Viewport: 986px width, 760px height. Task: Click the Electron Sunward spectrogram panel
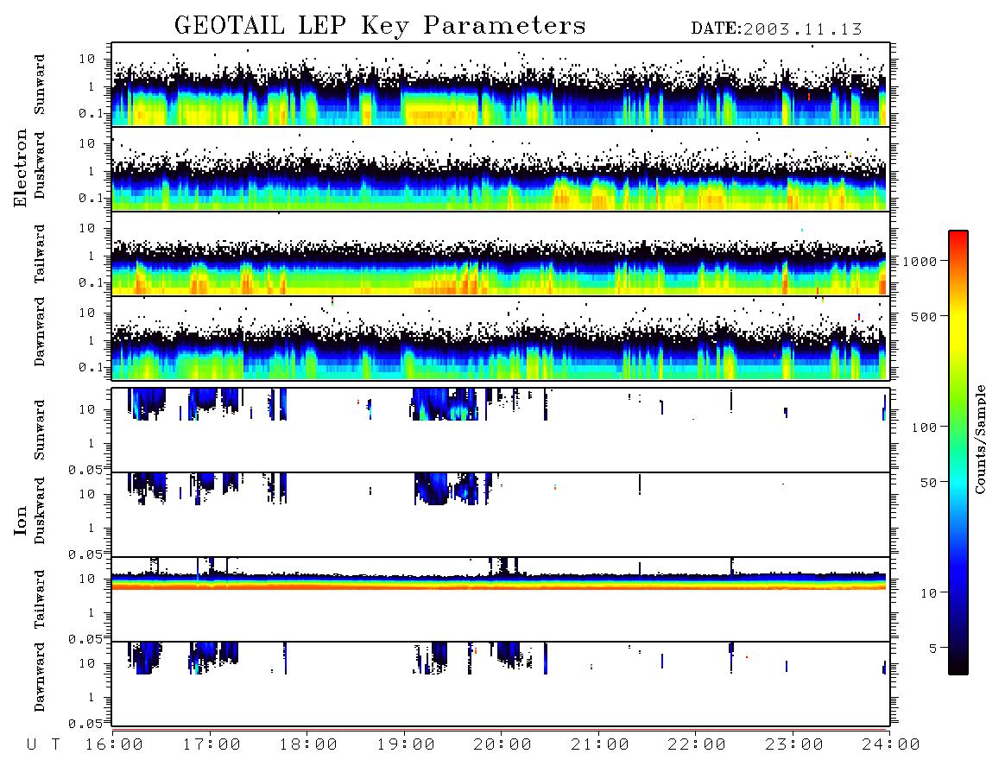click(501, 85)
